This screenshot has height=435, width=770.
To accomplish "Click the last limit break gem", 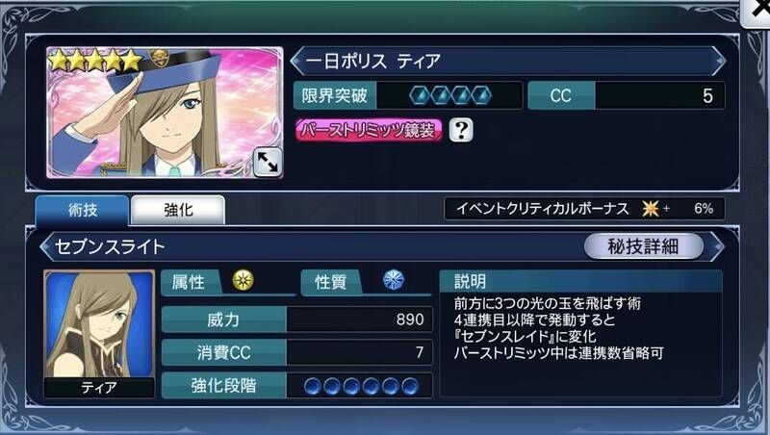I will 481,95.
